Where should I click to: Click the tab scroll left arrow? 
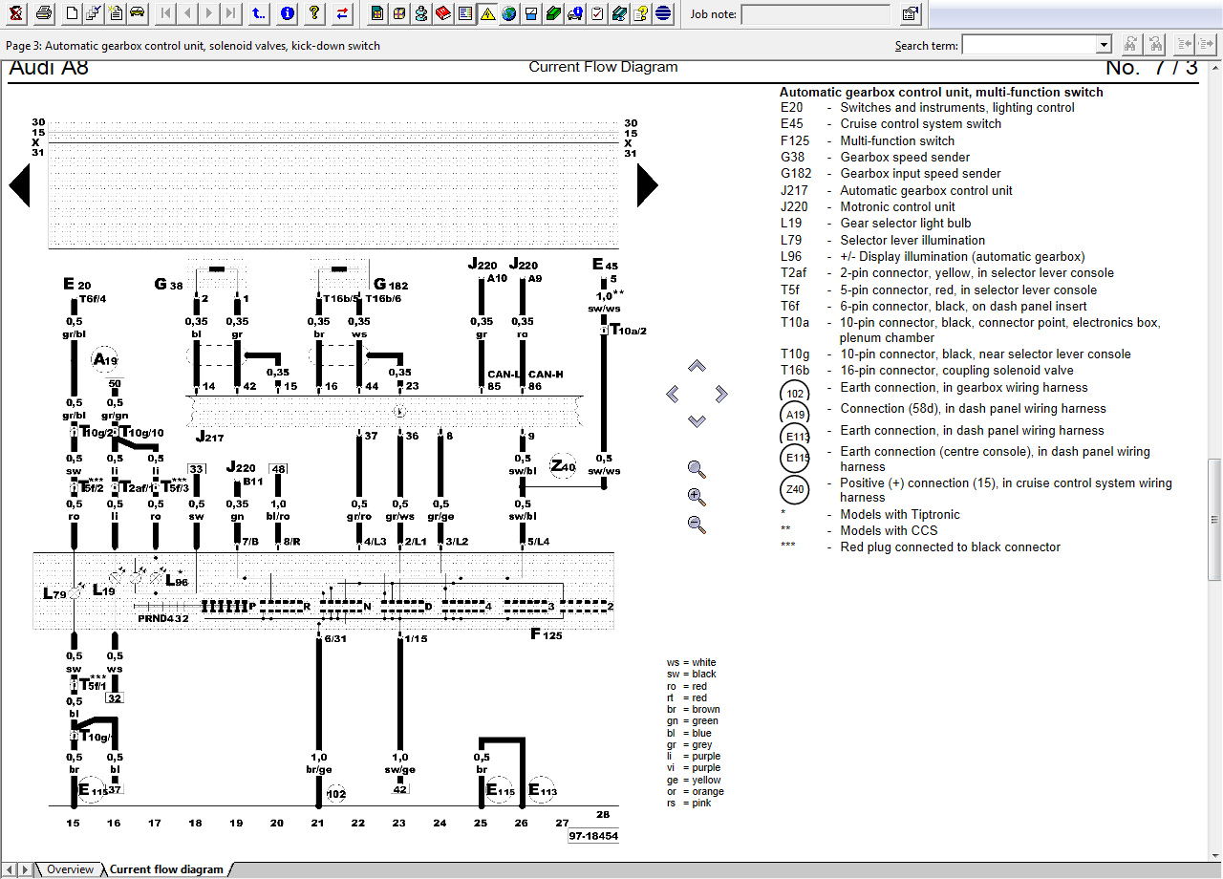click(x=11, y=869)
